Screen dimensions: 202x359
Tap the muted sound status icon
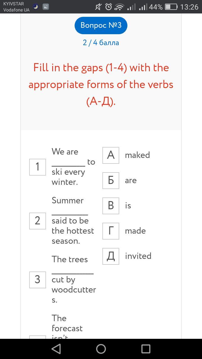click(98, 7)
